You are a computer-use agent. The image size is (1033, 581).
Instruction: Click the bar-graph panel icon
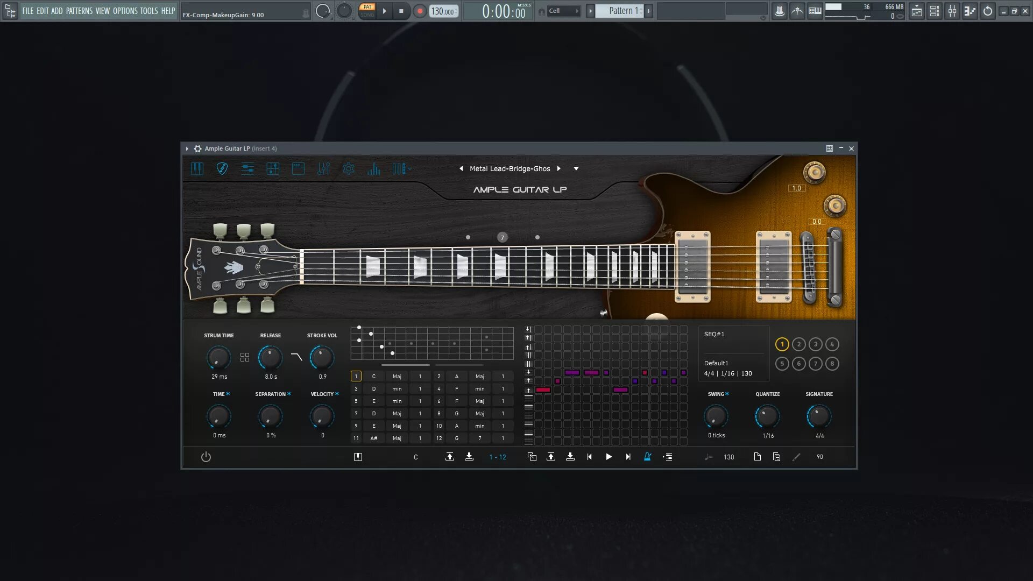(x=374, y=168)
